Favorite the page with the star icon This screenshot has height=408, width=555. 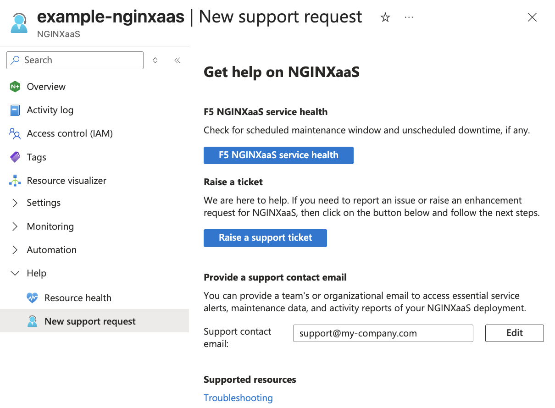(x=385, y=17)
